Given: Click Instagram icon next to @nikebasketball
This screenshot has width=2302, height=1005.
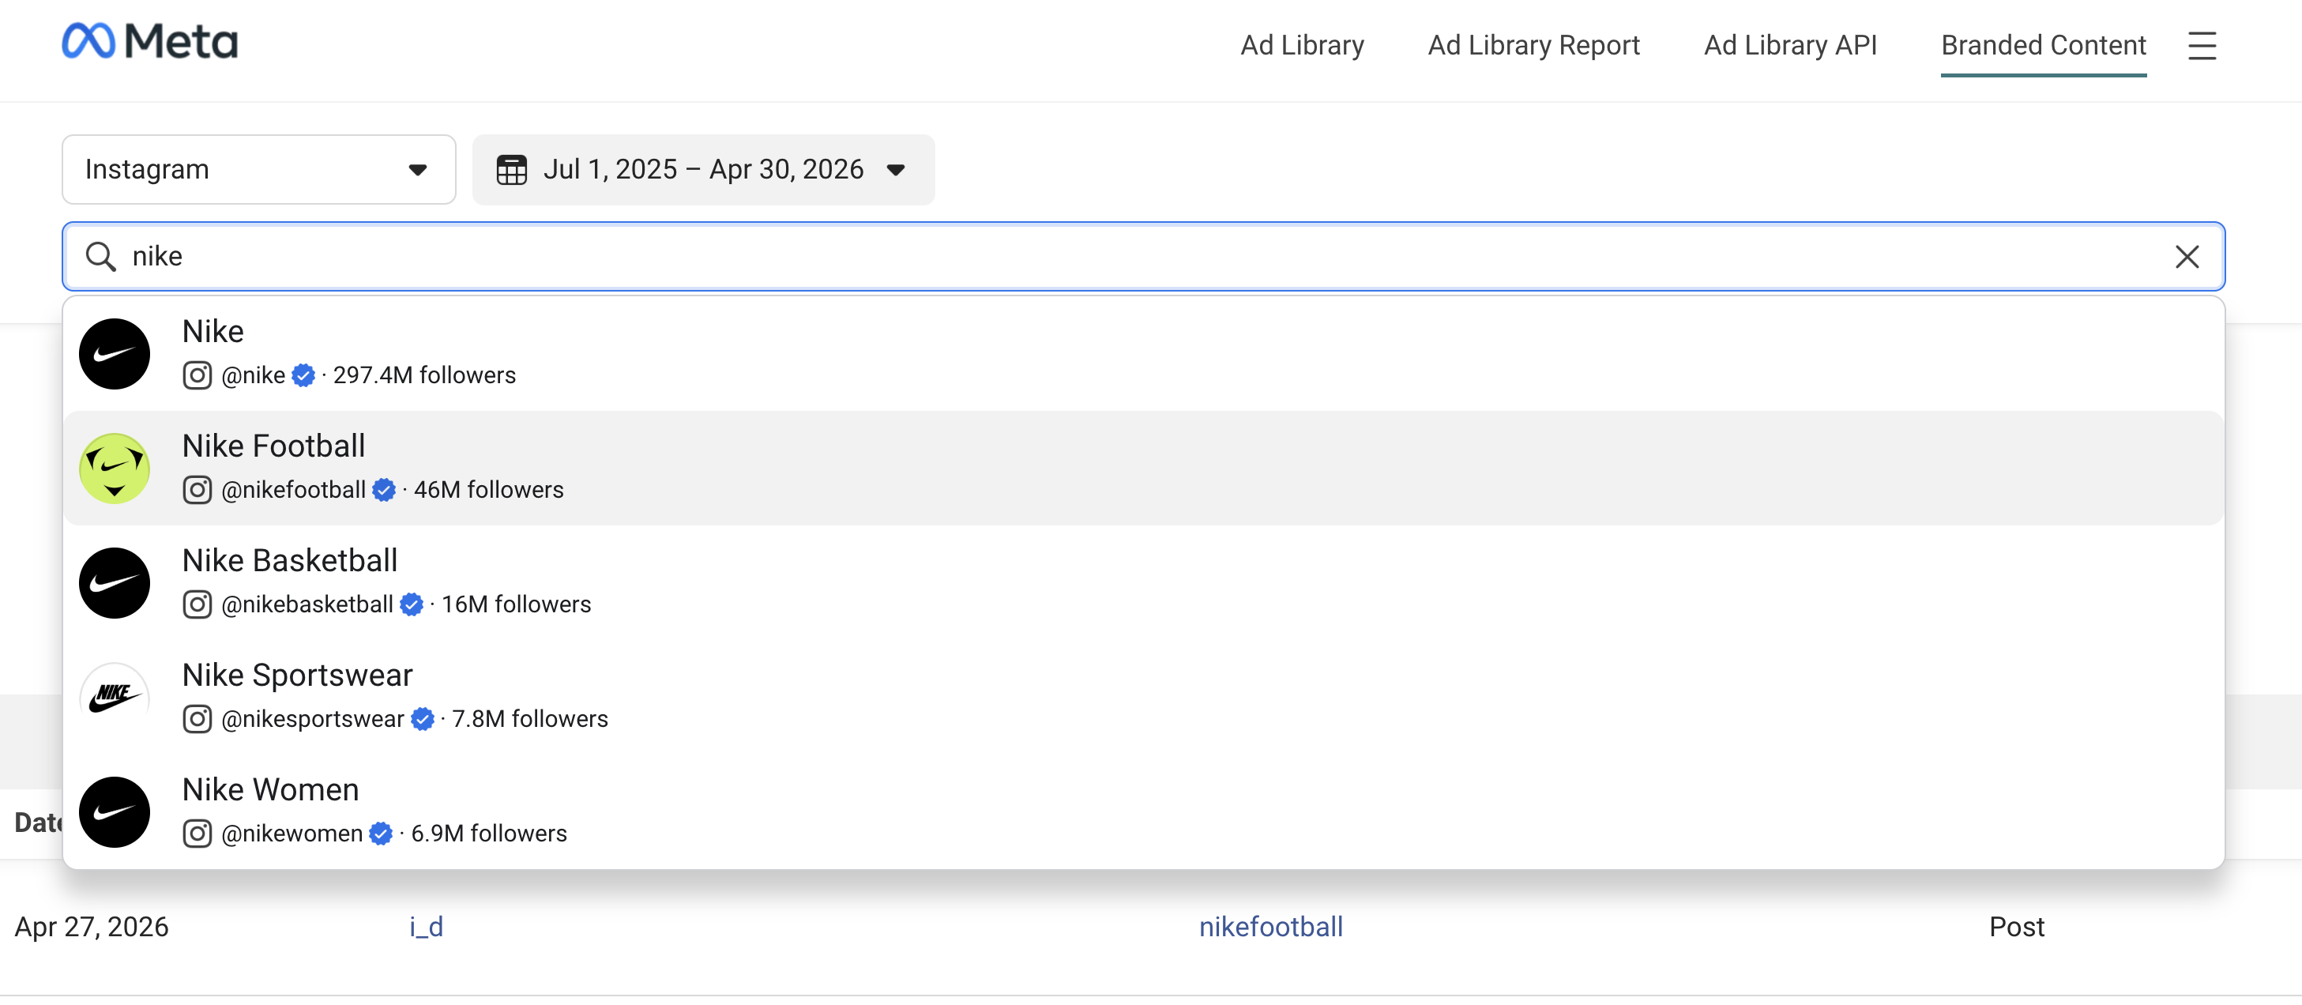Looking at the screenshot, I should coord(197,604).
